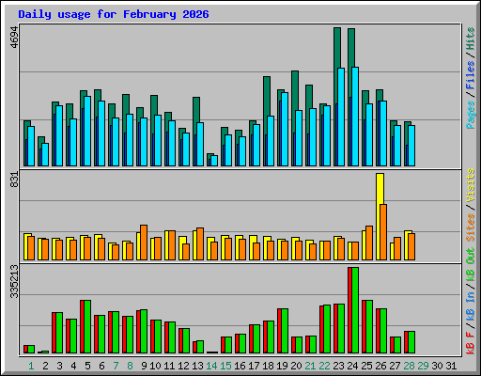Screen dimensions: 481x376
Task: Click day label 28 on x-axis
Action: (x=409, y=366)
